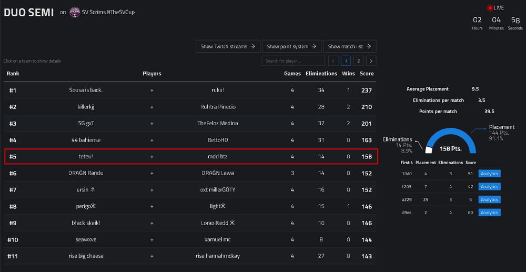Open Show match list

click(349, 46)
